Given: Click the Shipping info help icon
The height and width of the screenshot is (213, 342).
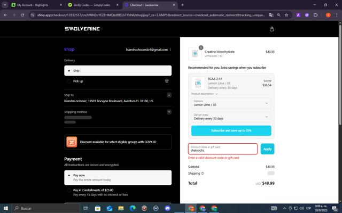Looking at the screenshot, I should (x=203, y=173).
